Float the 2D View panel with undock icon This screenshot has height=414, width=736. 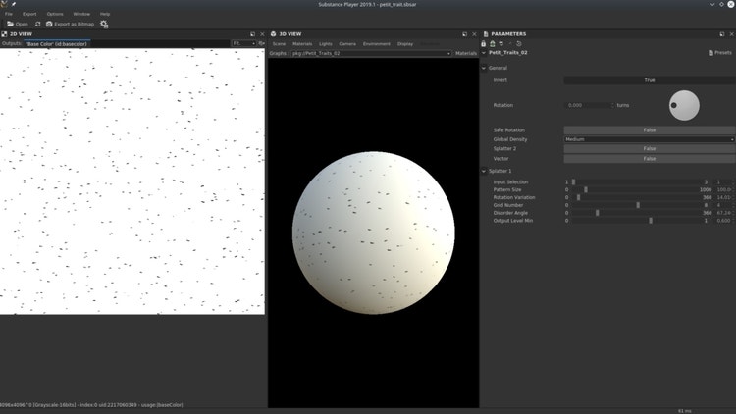(253, 34)
